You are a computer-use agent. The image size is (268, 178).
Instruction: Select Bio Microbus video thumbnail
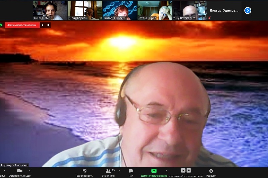(x=51, y=10)
